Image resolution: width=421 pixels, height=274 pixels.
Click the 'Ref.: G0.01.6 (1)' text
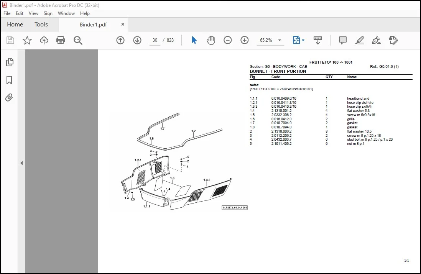click(x=384, y=67)
